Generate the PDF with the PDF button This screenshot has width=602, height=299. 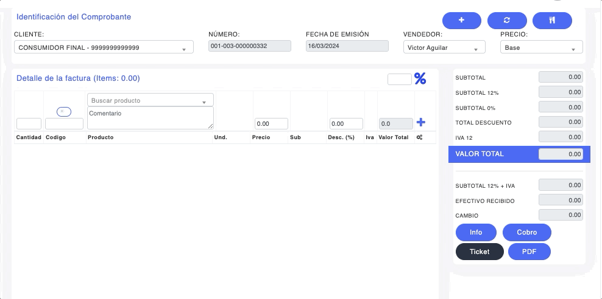[529, 252]
